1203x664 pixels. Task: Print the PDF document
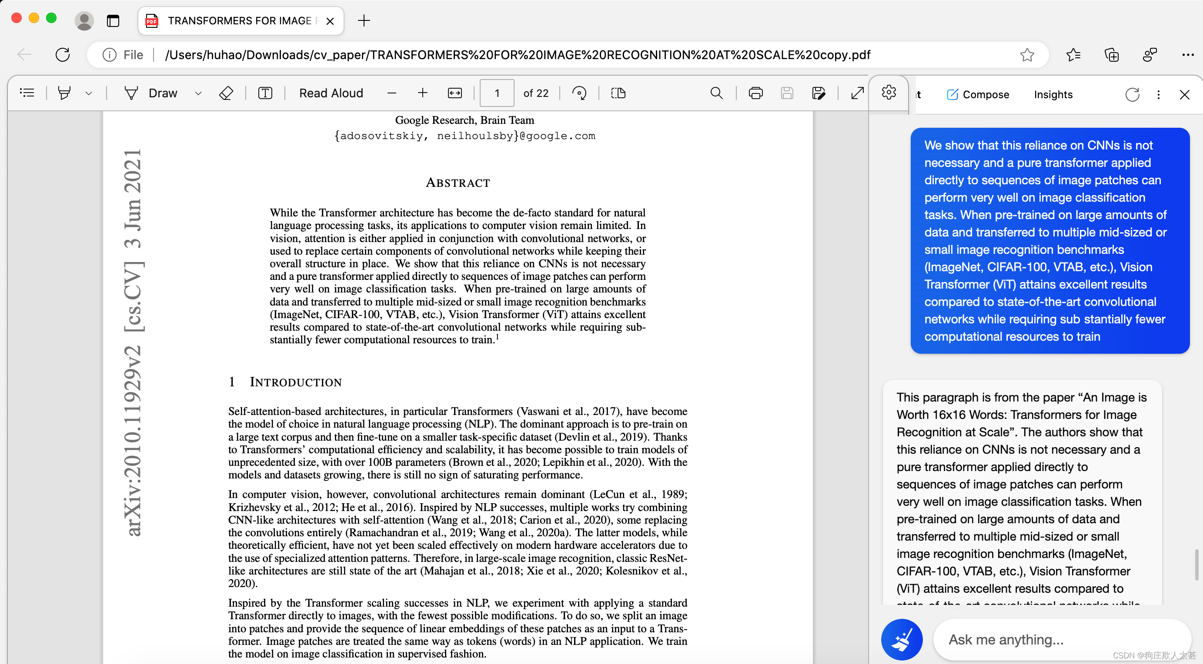755,93
